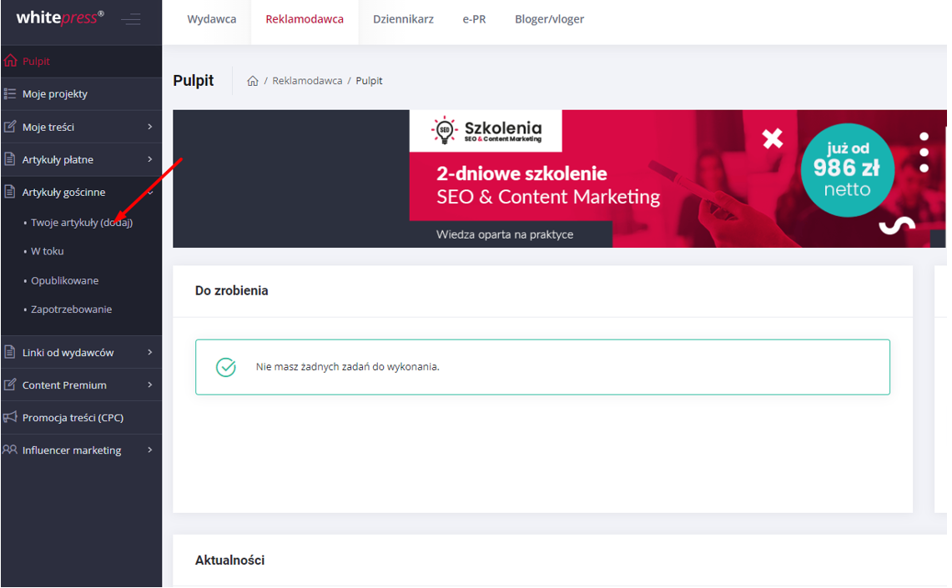The height and width of the screenshot is (588, 952).
Task: Expand the Linki od wydawców chevron
Action: click(x=150, y=352)
